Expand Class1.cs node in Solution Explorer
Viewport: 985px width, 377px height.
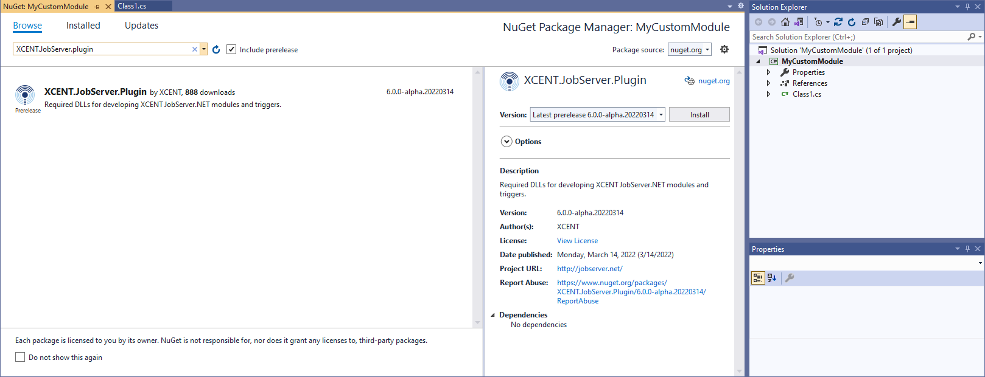click(x=768, y=94)
